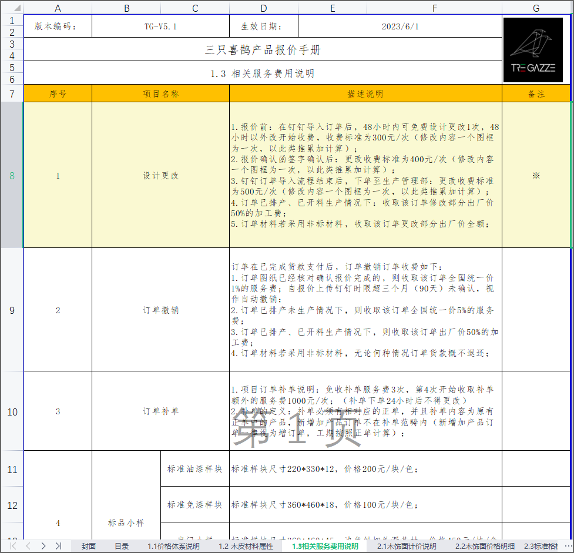Select the TG-V5.1 version code cell
Viewport: 574px width, 553px height.
pyautogui.click(x=161, y=26)
